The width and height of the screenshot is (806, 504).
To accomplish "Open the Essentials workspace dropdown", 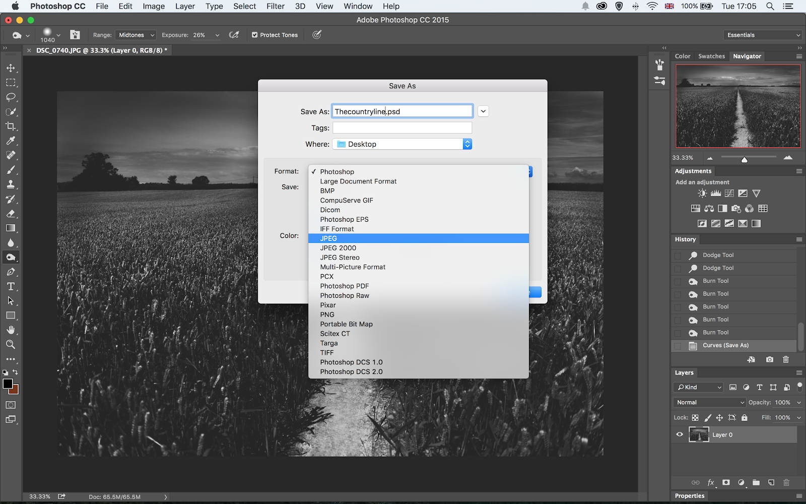I will tap(762, 35).
